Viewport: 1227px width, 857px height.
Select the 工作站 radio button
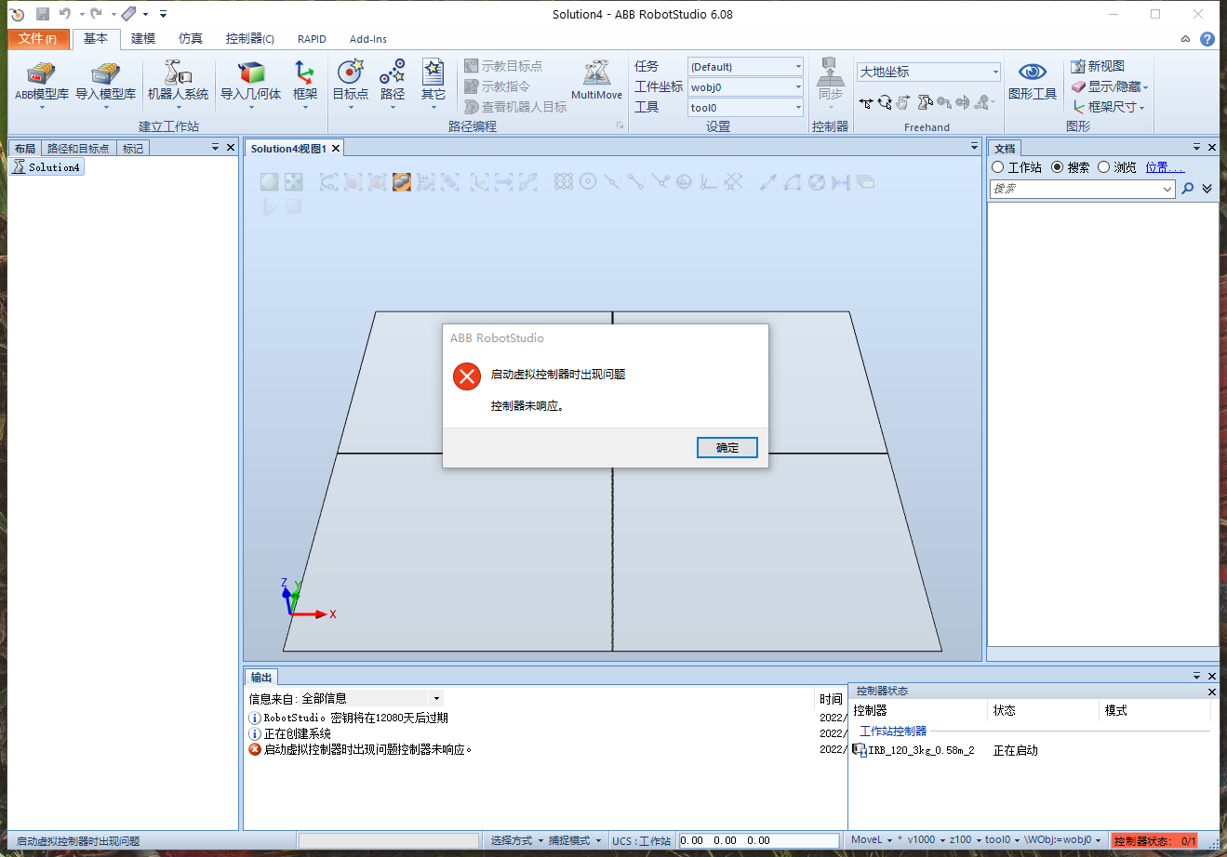(x=998, y=167)
